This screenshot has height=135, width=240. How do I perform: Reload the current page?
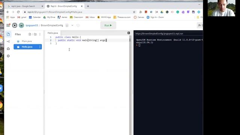18,12
